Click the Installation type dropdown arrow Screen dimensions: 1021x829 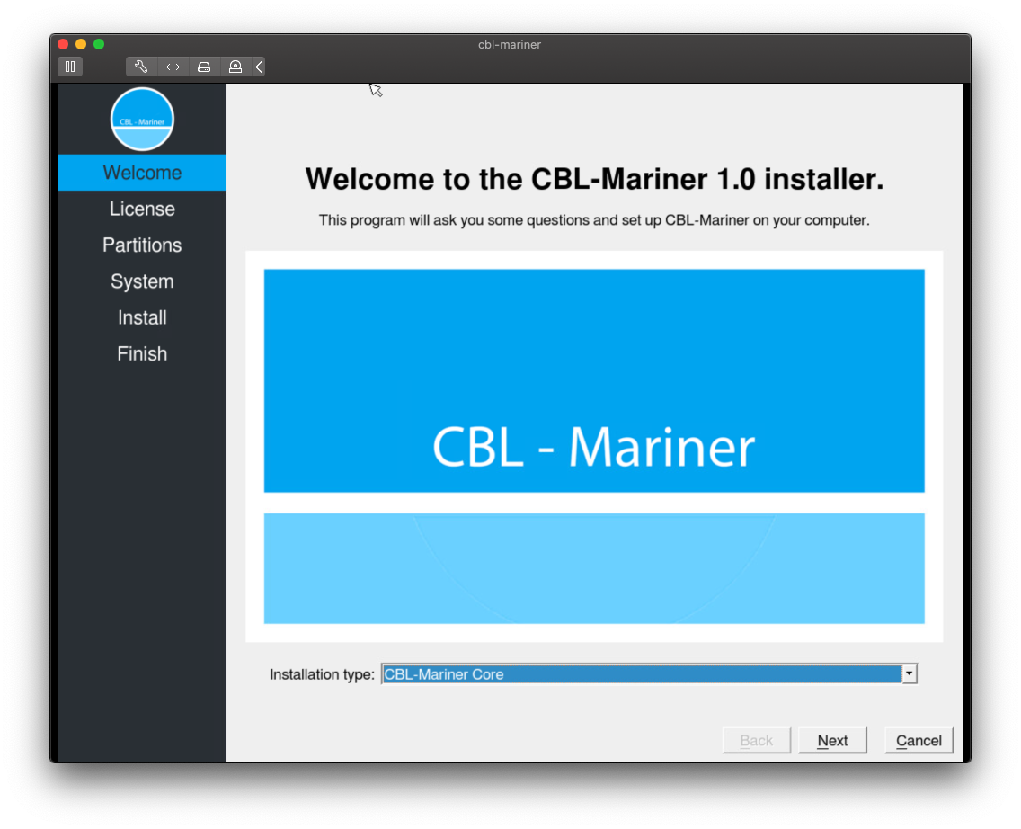(x=909, y=673)
